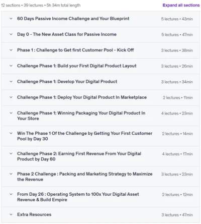Expand chevron for Build your First Digital Product Layout
The width and height of the screenshot is (201, 224).
click(x=11, y=66)
